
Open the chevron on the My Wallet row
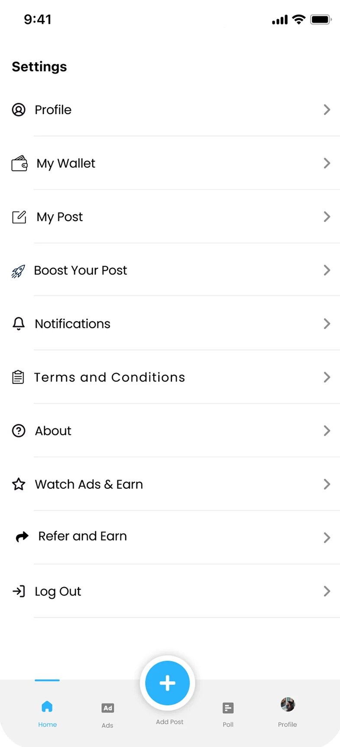pos(327,163)
